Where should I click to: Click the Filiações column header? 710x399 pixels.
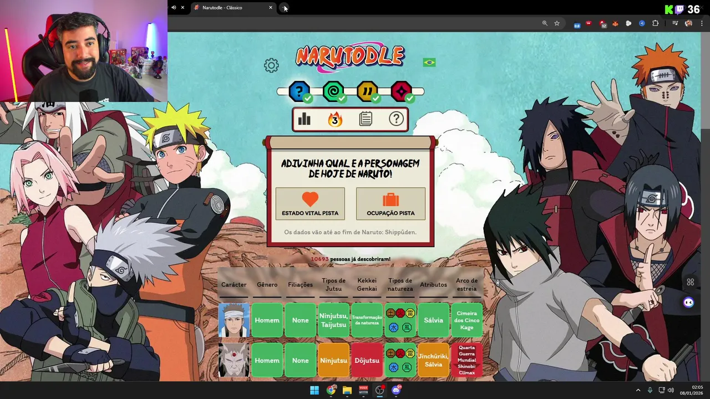click(x=300, y=285)
